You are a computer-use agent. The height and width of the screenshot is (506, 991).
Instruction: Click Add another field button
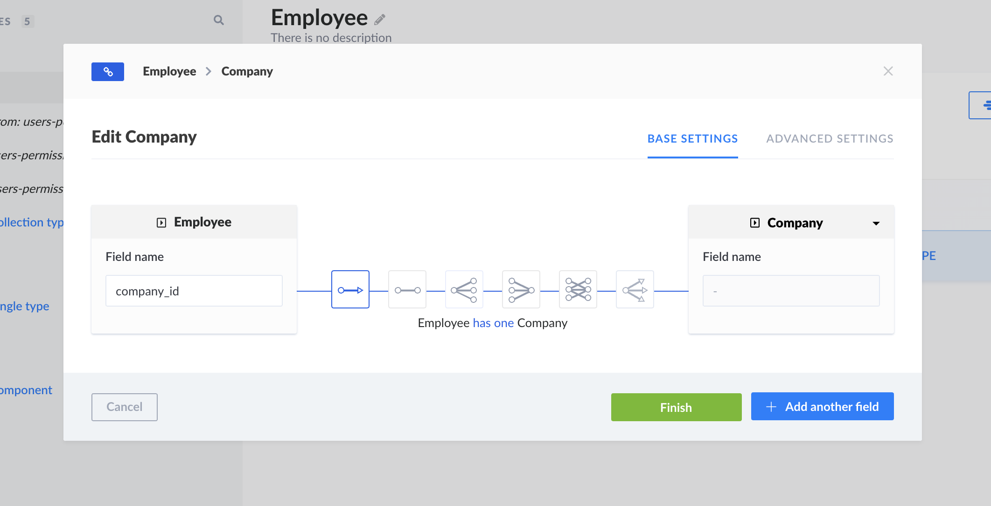pos(822,407)
